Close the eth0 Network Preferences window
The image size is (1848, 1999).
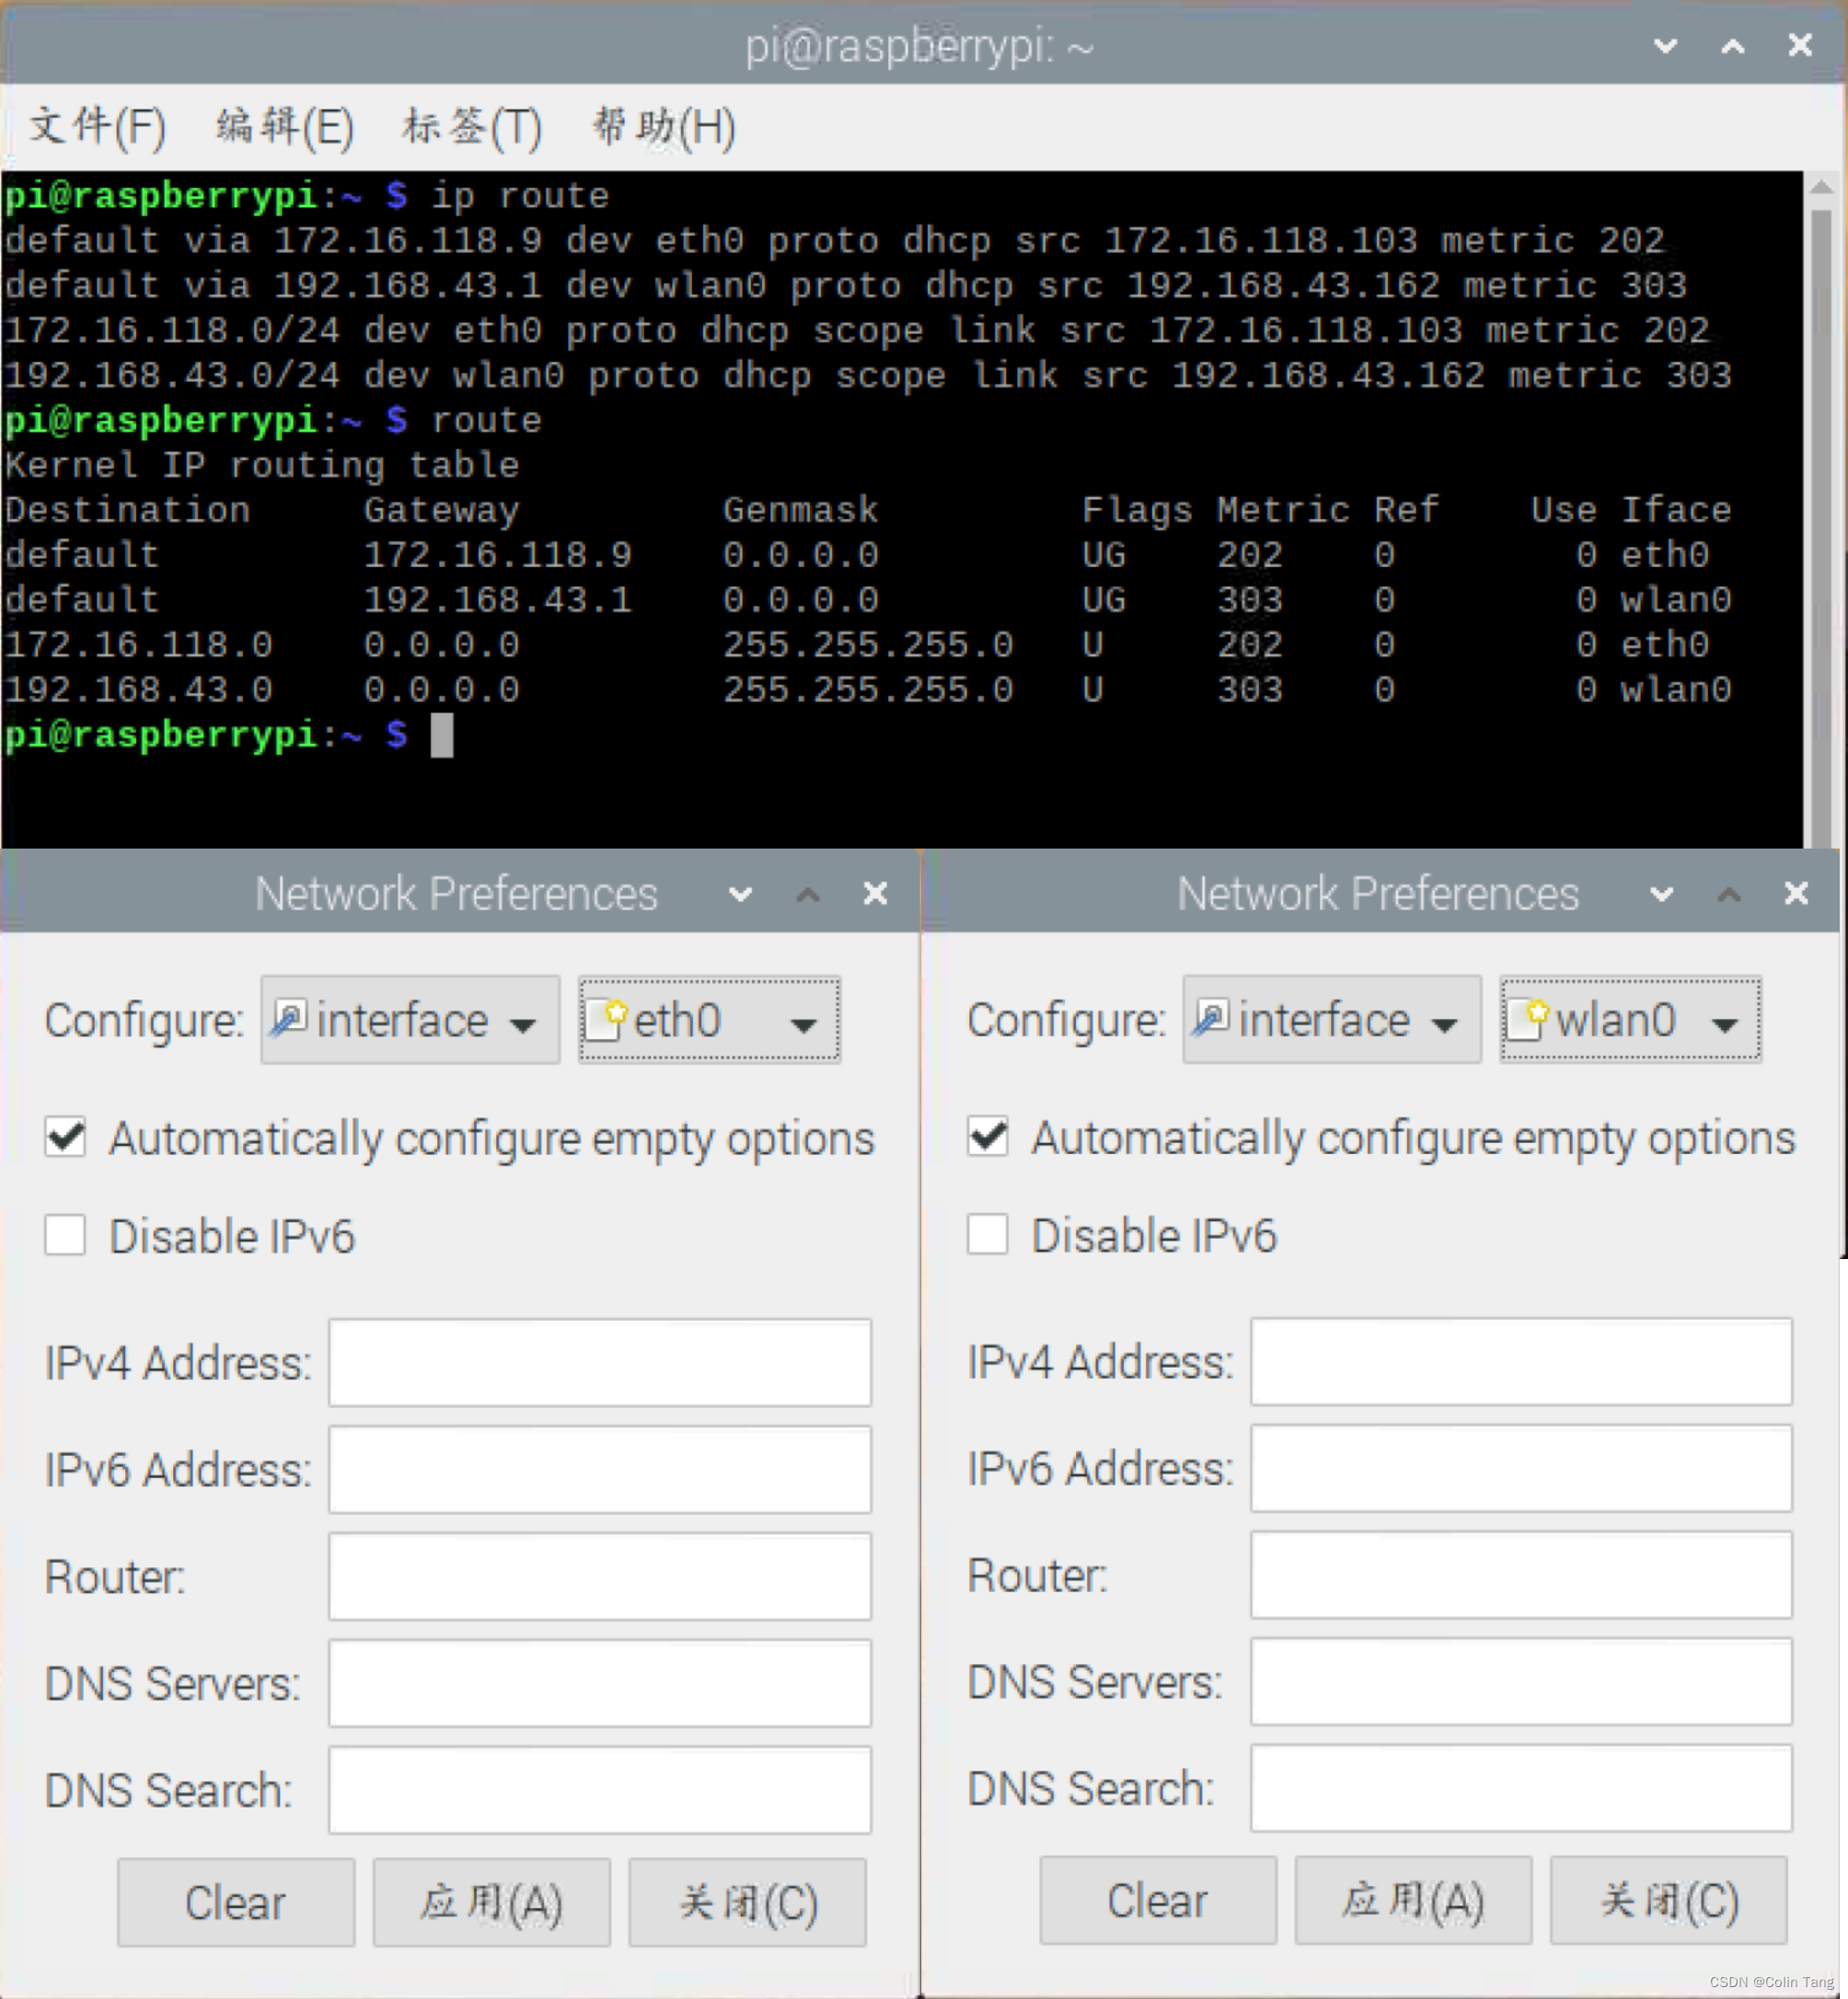[875, 894]
